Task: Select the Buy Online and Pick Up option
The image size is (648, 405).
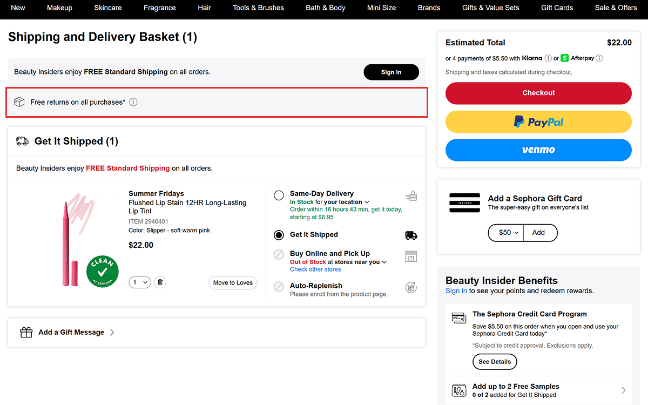Action: point(279,254)
